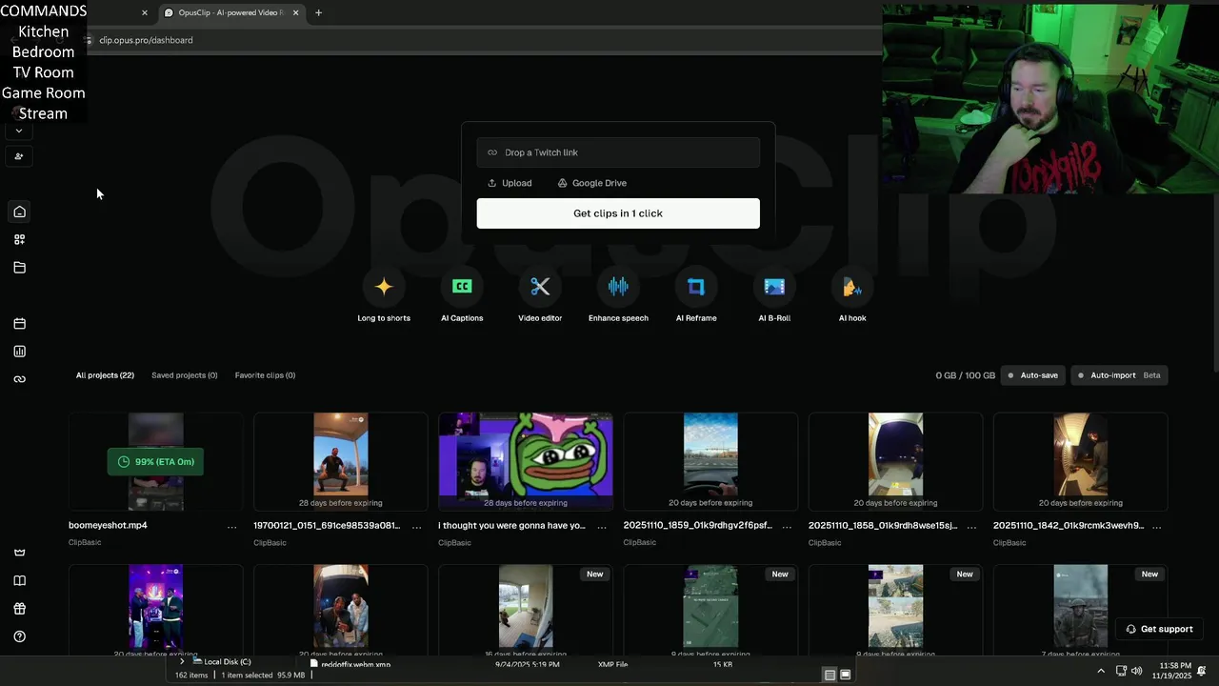Open the help question mark icon
Viewport: 1219px width, 686px height.
pyautogui.click(x=19, y=636)
